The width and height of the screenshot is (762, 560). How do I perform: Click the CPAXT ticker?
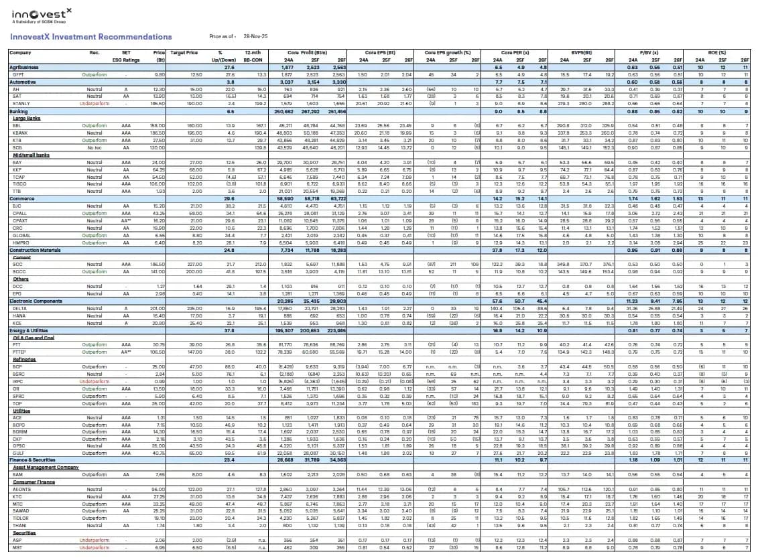point(20,220)
